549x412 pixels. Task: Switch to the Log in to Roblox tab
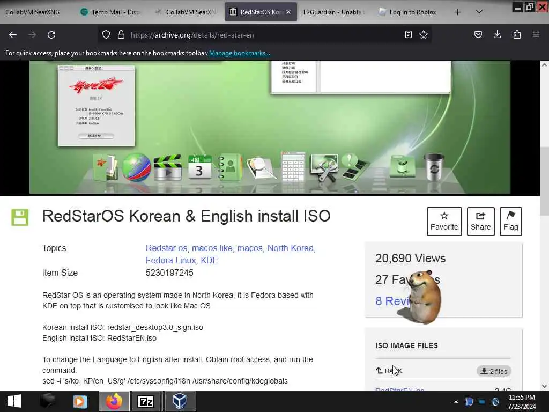(x=408, y=12)
